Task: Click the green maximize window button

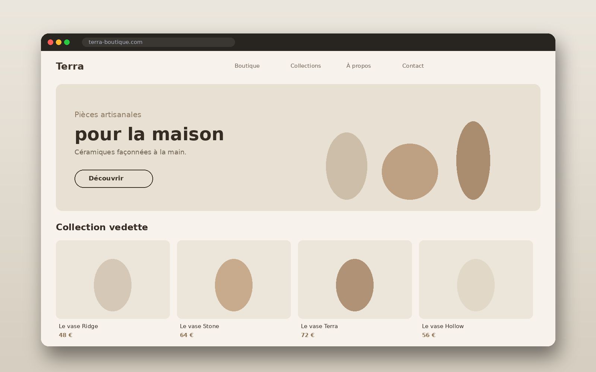Action: tap(67, 42)
